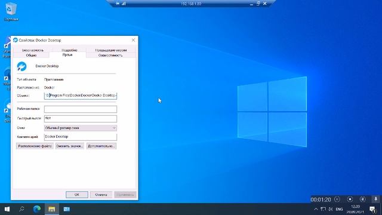This screenshot has width=382, height=215.
Task: Pin the recorder control panel
Action: click(376, 199)
